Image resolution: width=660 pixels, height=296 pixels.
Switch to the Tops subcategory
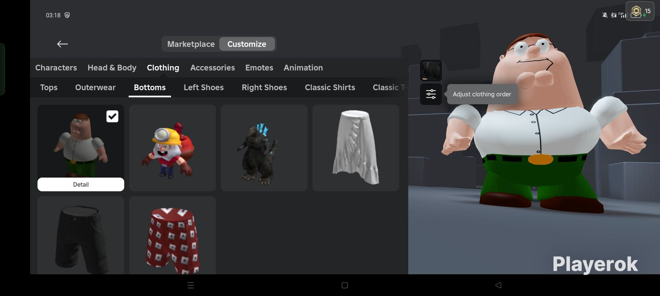click(x=49, y=87)
